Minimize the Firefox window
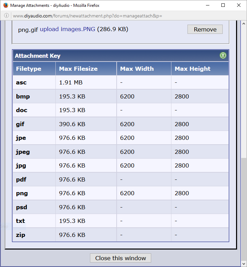The width and height of the screenshot is (247, 267). [207, 5]
